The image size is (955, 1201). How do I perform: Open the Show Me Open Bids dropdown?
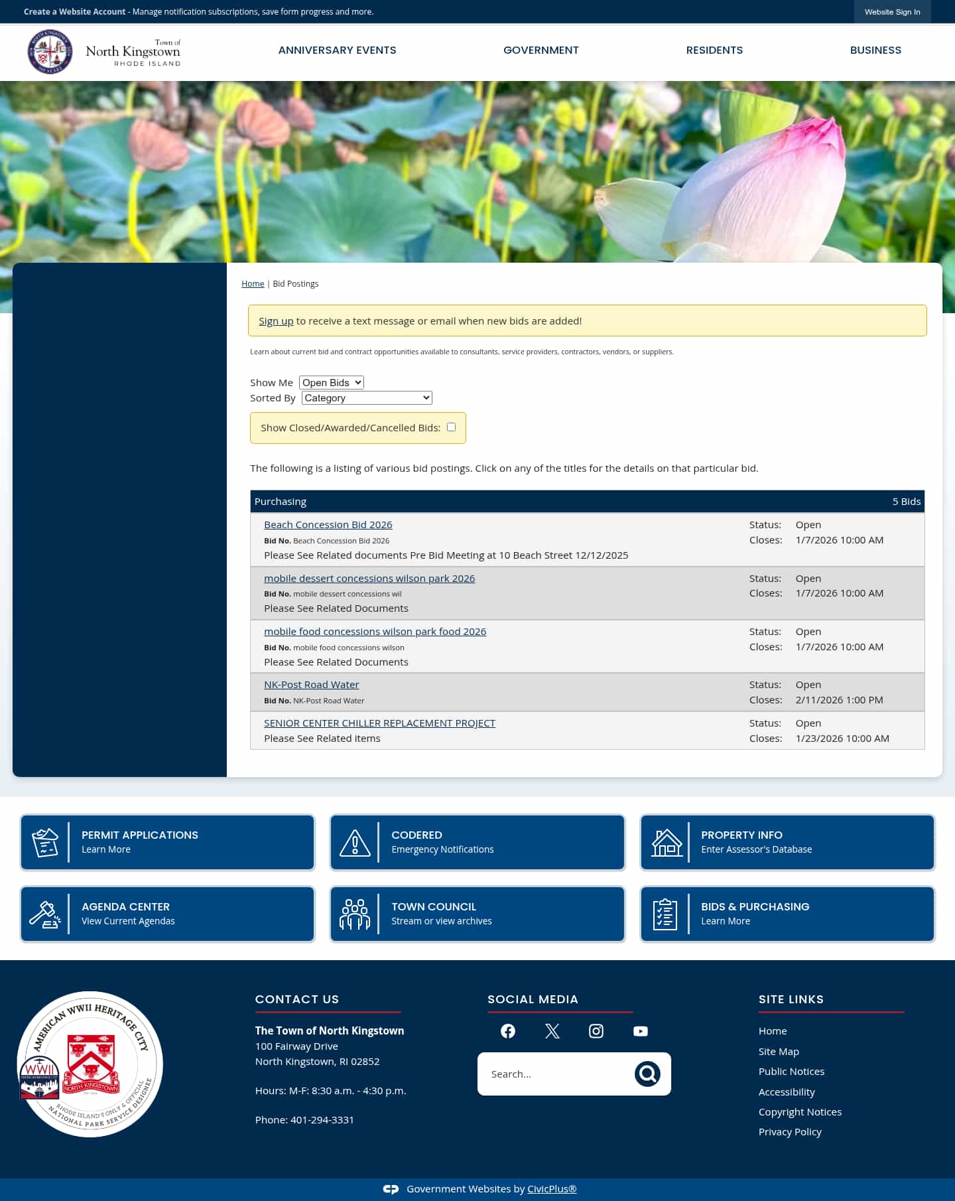coord(332,383)
